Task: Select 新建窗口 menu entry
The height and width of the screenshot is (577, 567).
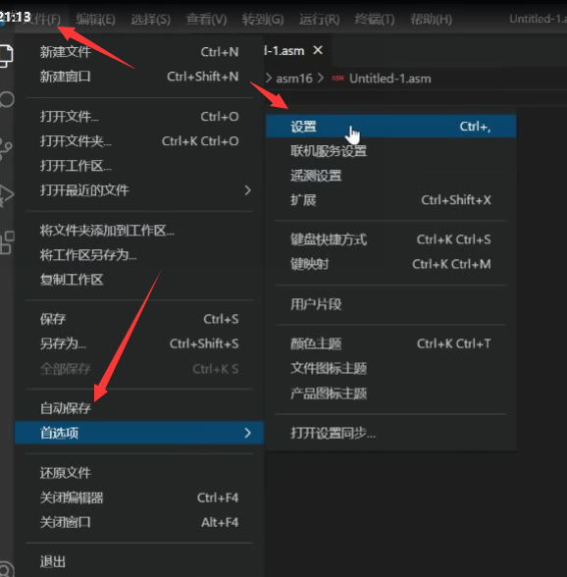Action: pyautogui.click(x=139, y=77)
